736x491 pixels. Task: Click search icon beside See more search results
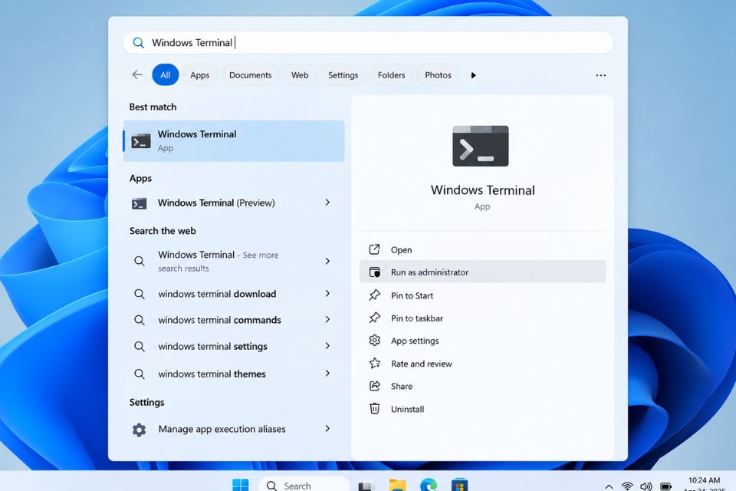click(x=139, y=261)
